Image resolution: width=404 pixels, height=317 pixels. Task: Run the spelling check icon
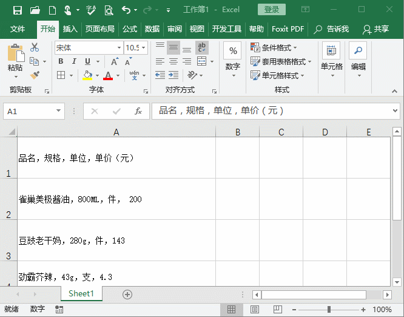click(91, 10)
